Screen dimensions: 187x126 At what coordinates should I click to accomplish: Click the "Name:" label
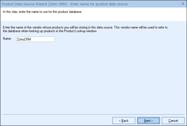7,39
